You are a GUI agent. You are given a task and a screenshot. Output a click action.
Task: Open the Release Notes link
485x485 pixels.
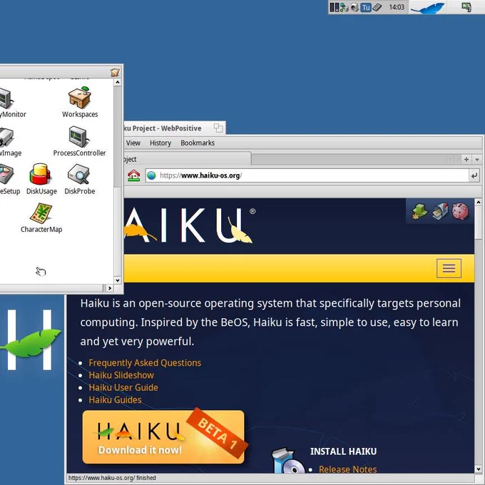pyautogui.click(x=347, y=469)
